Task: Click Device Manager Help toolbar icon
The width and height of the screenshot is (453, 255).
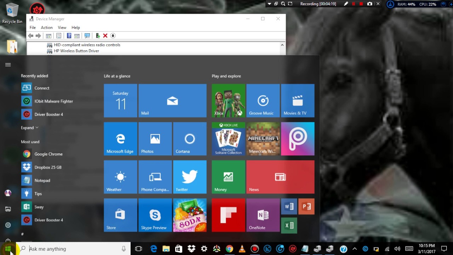Action: pos(69,36)
